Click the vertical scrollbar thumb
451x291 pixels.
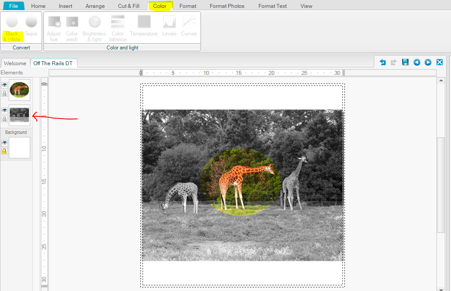point(441,185)
